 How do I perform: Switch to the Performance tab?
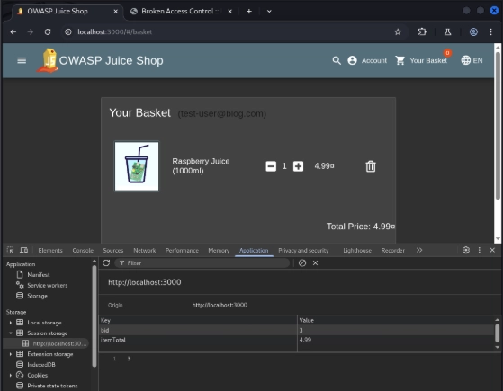pyautogui.click(x=182, y=250)
